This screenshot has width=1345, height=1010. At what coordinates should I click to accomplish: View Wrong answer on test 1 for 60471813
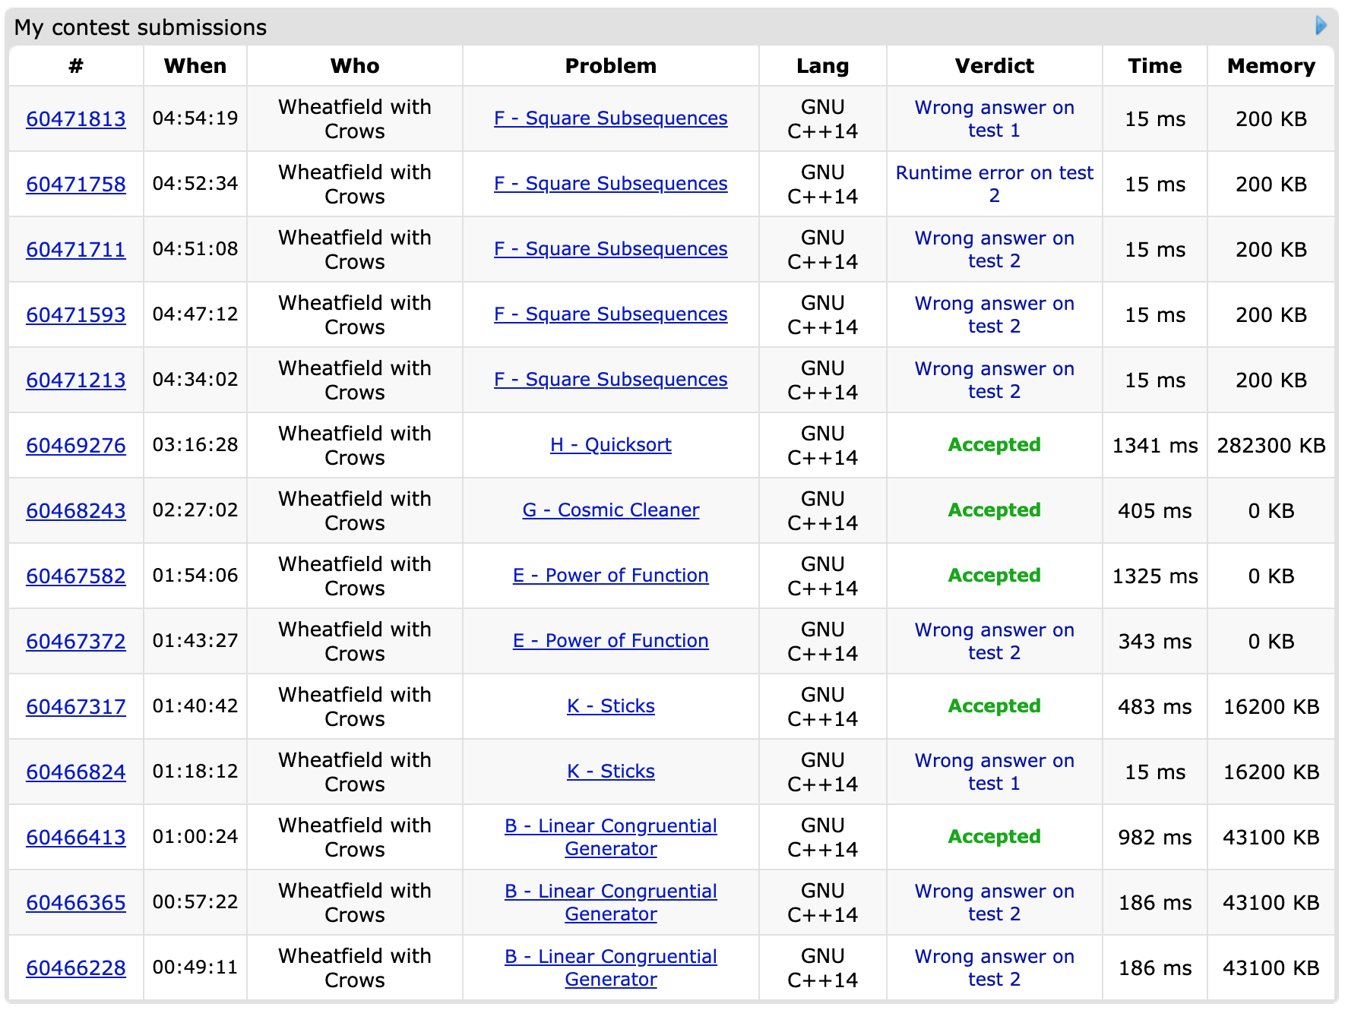[994, 118]
